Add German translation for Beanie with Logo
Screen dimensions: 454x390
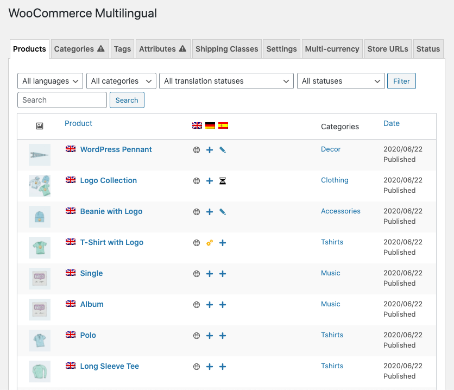pos(210,212)
